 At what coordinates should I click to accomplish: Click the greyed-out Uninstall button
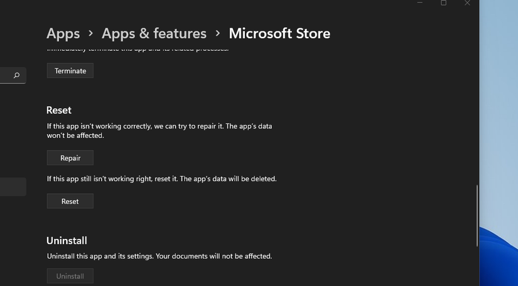coord(70,276)
